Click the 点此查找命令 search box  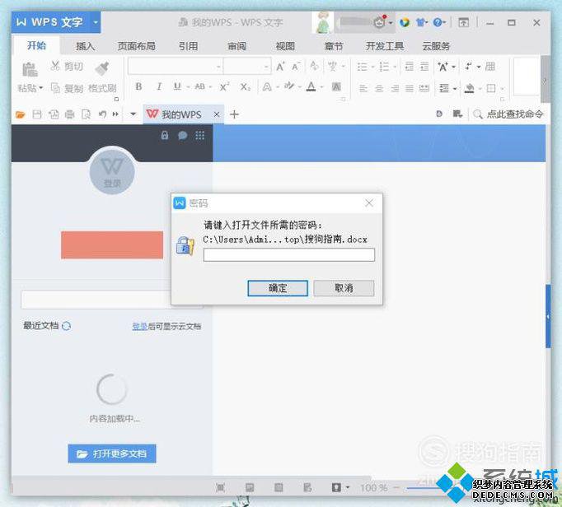(508, 114)
